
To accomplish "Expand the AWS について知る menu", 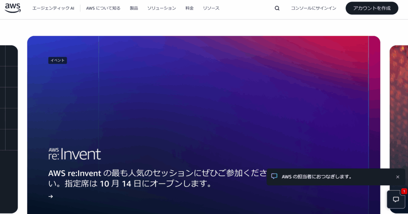I will 103,8.
